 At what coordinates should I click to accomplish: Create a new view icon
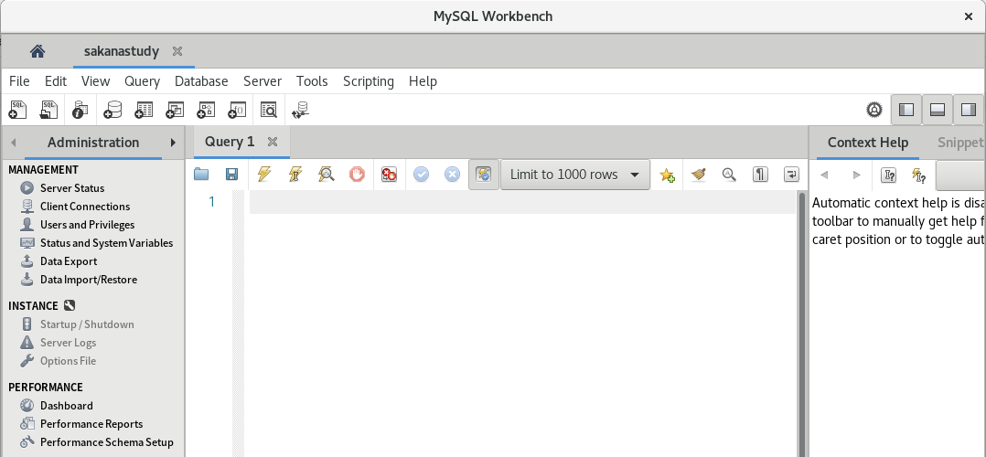coord(174,110)
